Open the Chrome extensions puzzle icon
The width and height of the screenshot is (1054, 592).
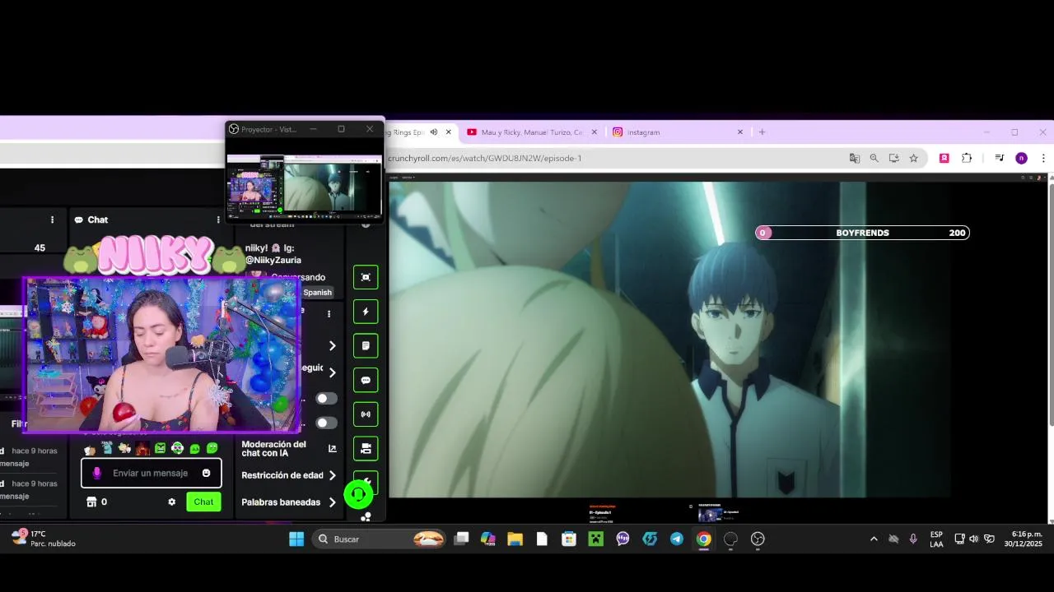point(967,158)
